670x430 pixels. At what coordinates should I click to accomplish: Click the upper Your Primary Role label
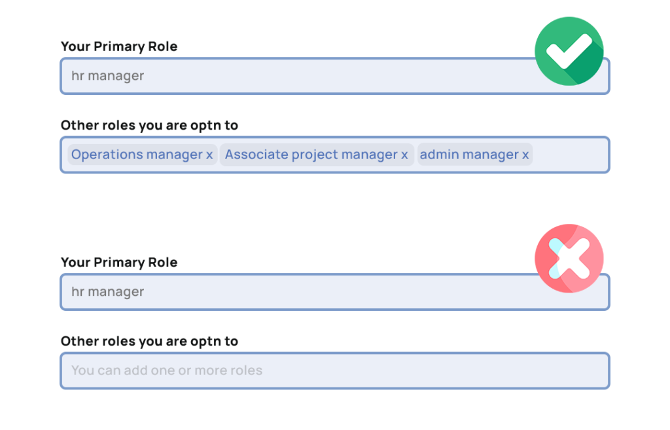pos(119,46)
